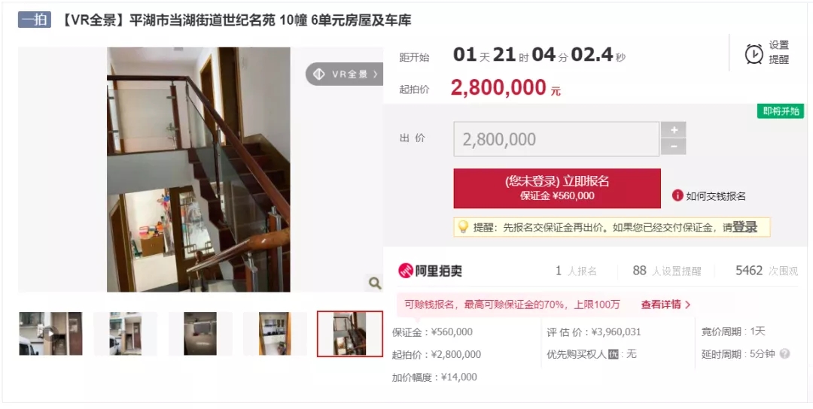
Task: Click the magnifier zoom icon on photo
Action: (x=374, y=283)
